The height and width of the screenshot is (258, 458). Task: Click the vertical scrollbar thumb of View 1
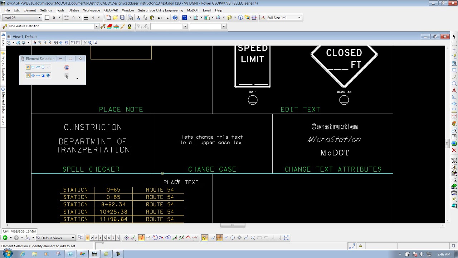[447, 143]
